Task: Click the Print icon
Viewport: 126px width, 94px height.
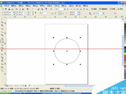Action: click(x=12, y=9)
